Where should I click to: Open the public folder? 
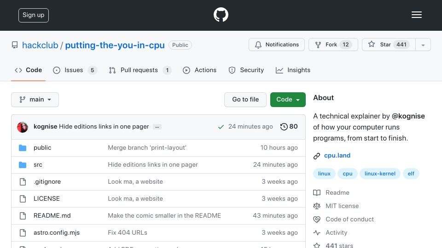pos(42,147)
